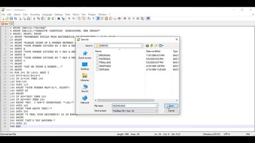Open the Encoding menu
The image size is (255, 143).
click(x=35, y=14)
